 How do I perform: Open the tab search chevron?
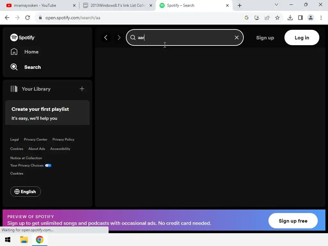(x=276, y=4)
